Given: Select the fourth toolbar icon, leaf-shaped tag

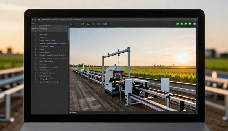Looking at the screenshot, I should pos(88,24).
